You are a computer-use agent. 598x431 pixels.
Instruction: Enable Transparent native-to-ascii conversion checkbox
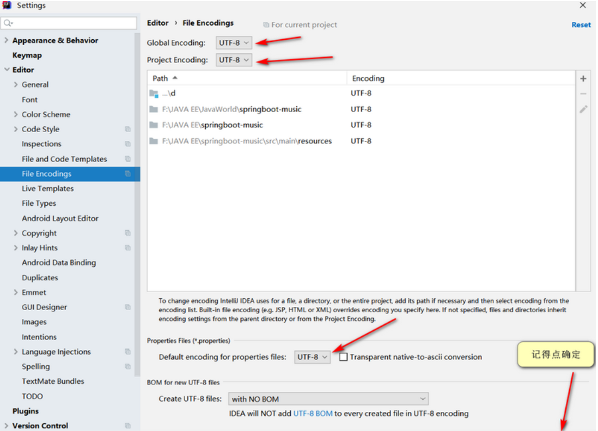(343, 357)
